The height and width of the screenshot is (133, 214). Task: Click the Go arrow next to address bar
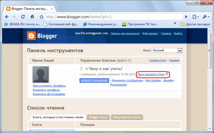[186, 17]
